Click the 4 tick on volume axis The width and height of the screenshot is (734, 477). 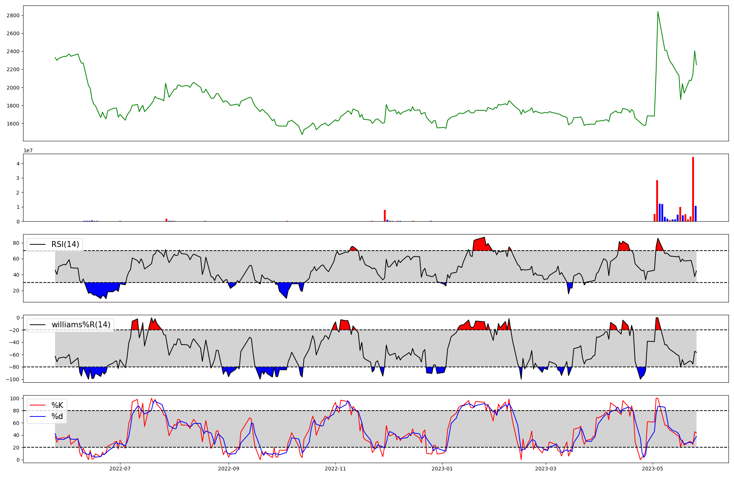point(18,163)
